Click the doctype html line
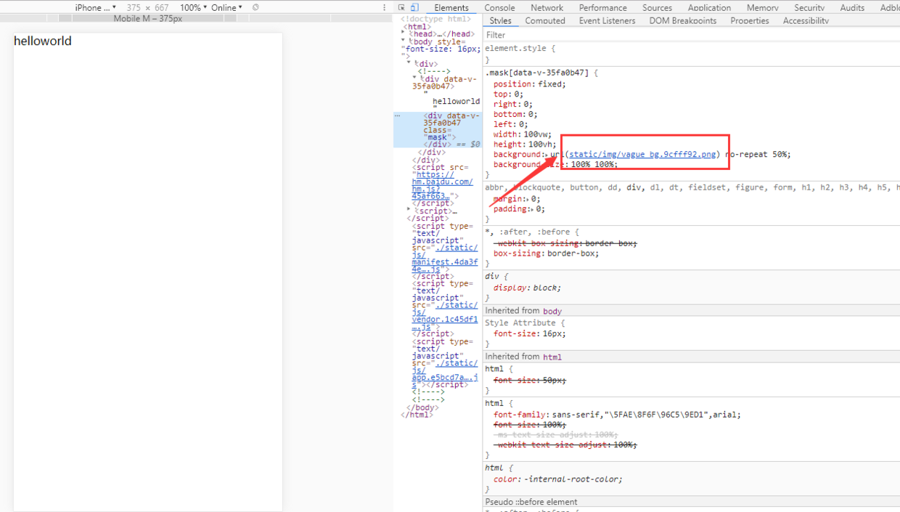Screen dimensions: 900x512 pos(435,19)
